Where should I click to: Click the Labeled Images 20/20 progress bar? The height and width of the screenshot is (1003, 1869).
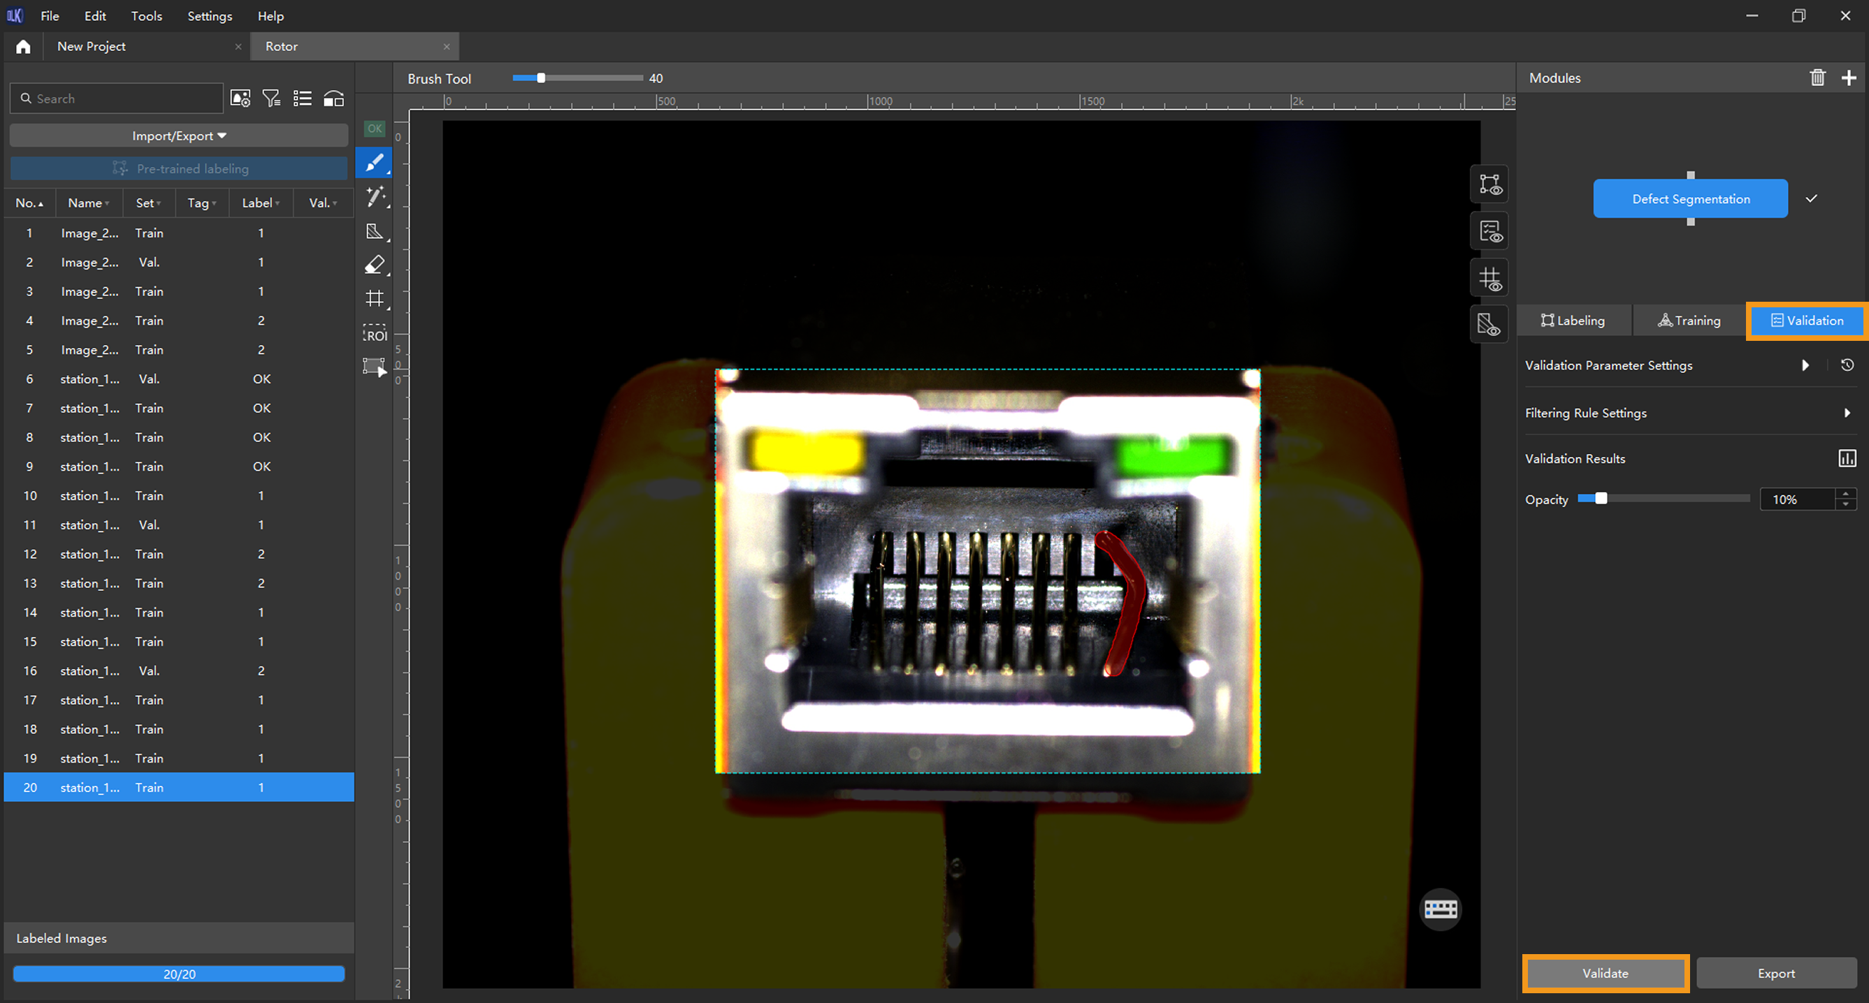pos(178,973)
